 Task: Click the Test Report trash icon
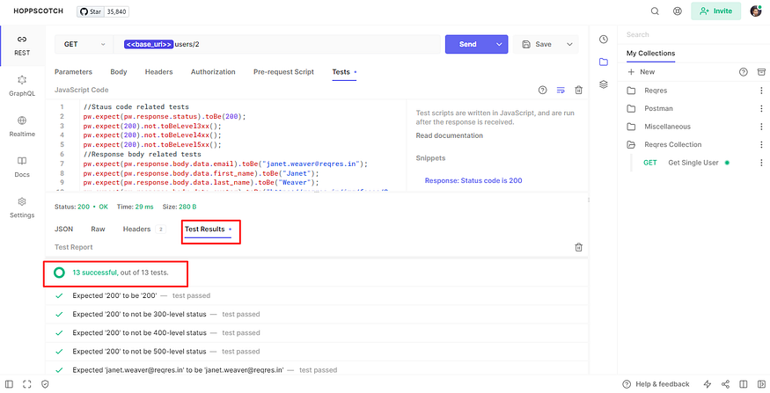tap(579, 247)
